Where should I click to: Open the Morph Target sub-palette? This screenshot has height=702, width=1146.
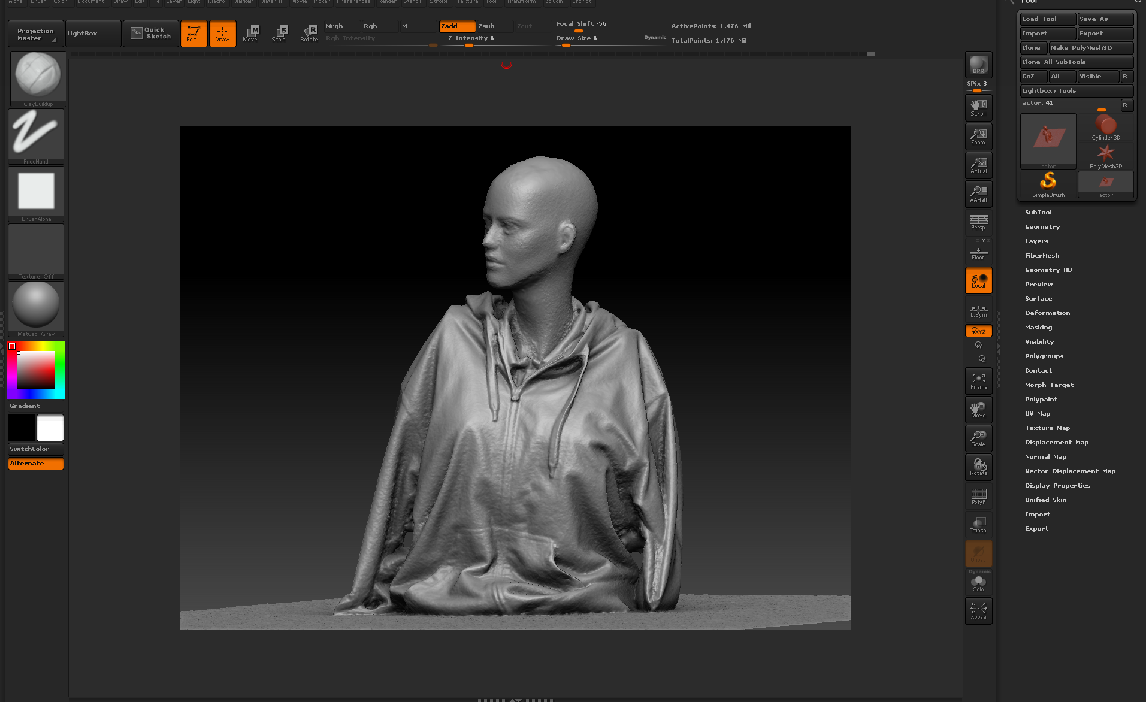pyautogui.click(x=1049, y=385)
